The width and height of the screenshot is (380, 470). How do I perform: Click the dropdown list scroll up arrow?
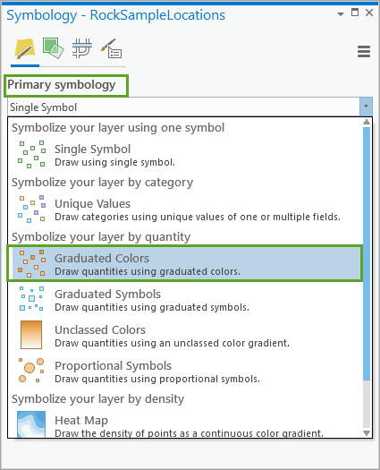[x=367, y=122]
